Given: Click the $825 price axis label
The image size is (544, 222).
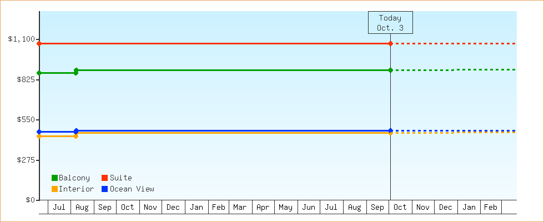Looking at the screenshot, I should 24,79.
